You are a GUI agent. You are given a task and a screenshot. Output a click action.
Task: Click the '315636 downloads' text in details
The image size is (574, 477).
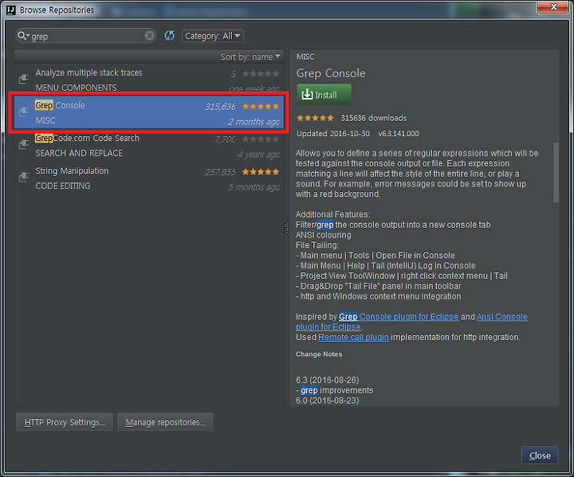[373, 118]
